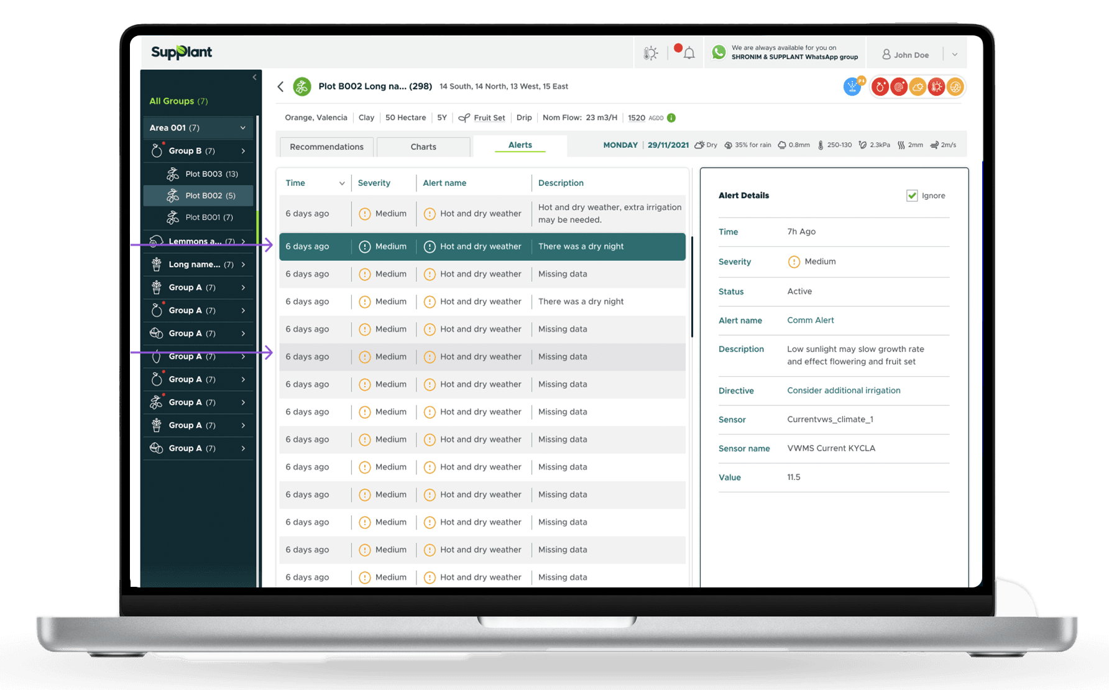Click the thermometer icon beside 250-130
The height and width of the screenshot is (690, 1109).
(821, 145)
